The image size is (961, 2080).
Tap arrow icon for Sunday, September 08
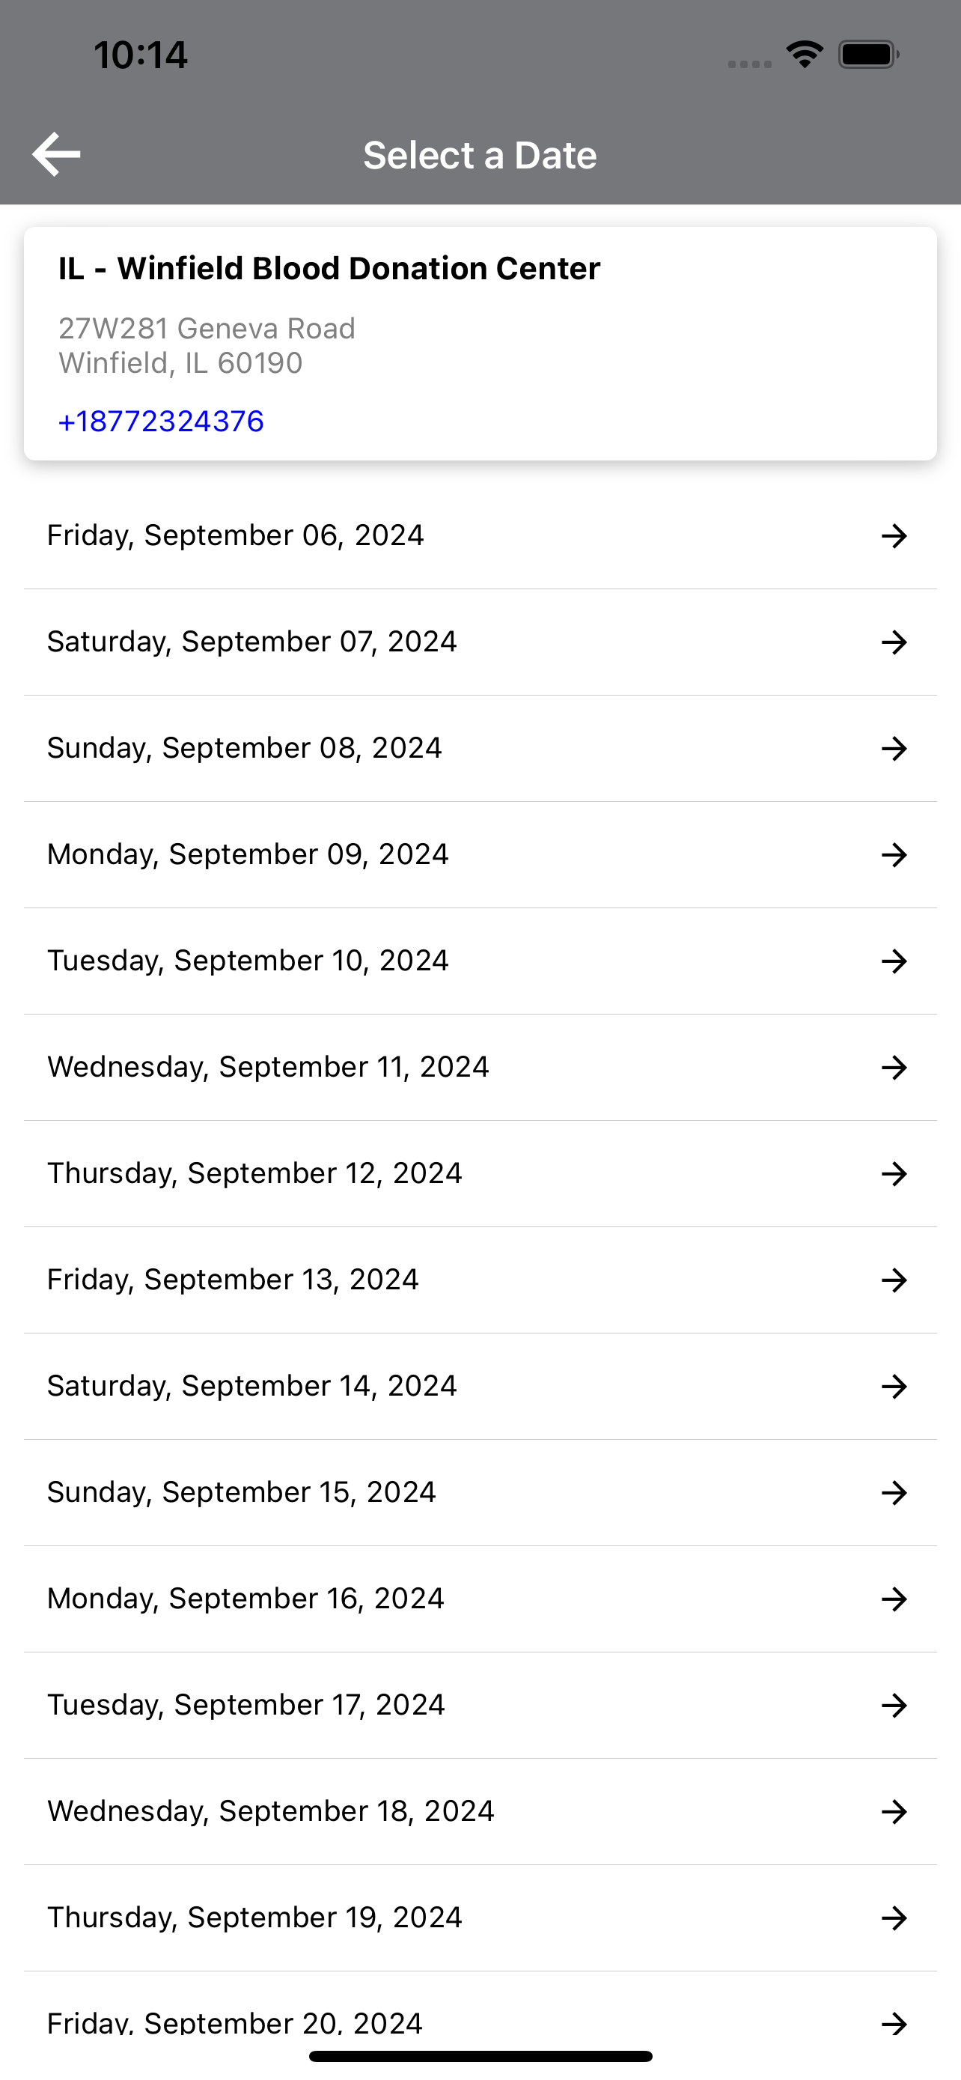pos(894,749)
